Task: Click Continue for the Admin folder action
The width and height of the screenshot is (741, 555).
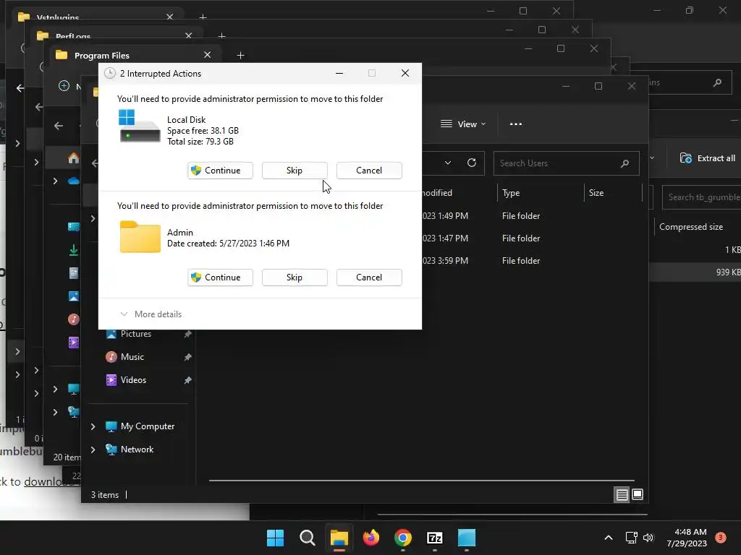Action: click(x=220, y=277)
